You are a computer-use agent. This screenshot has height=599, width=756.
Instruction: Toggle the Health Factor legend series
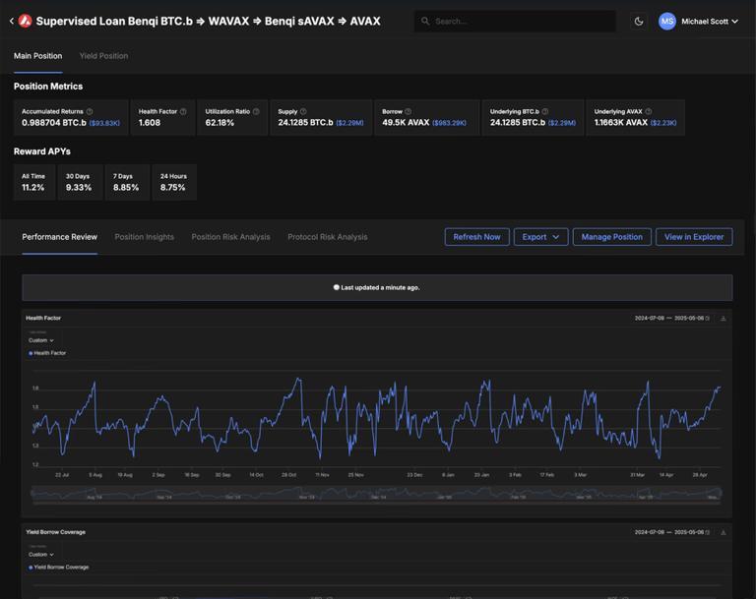coord(48,353)
